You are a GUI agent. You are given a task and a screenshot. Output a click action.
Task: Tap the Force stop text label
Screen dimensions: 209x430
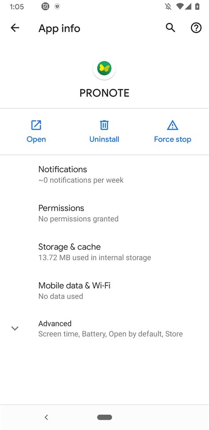(172, 140)
